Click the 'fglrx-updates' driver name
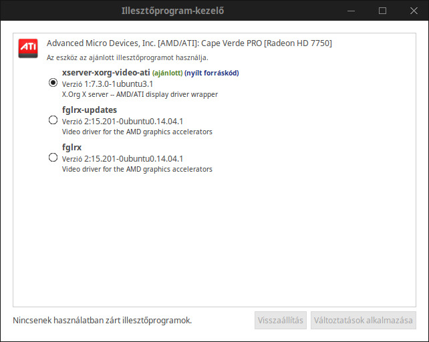 pyautogui.click(x=90, y=110)
